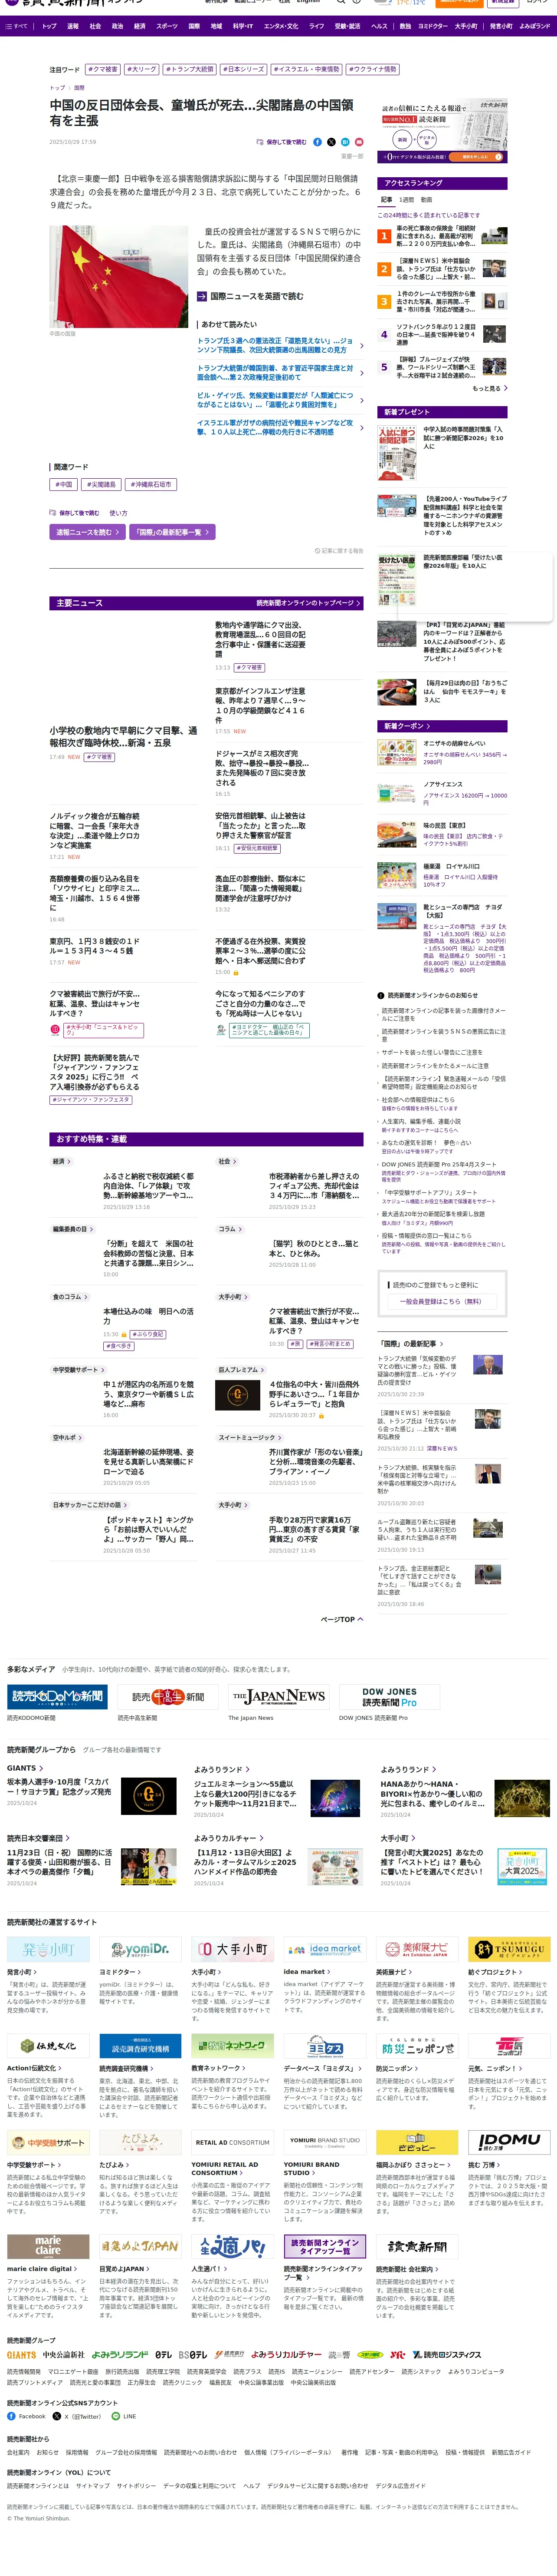Open トップ navigation item

49,26
